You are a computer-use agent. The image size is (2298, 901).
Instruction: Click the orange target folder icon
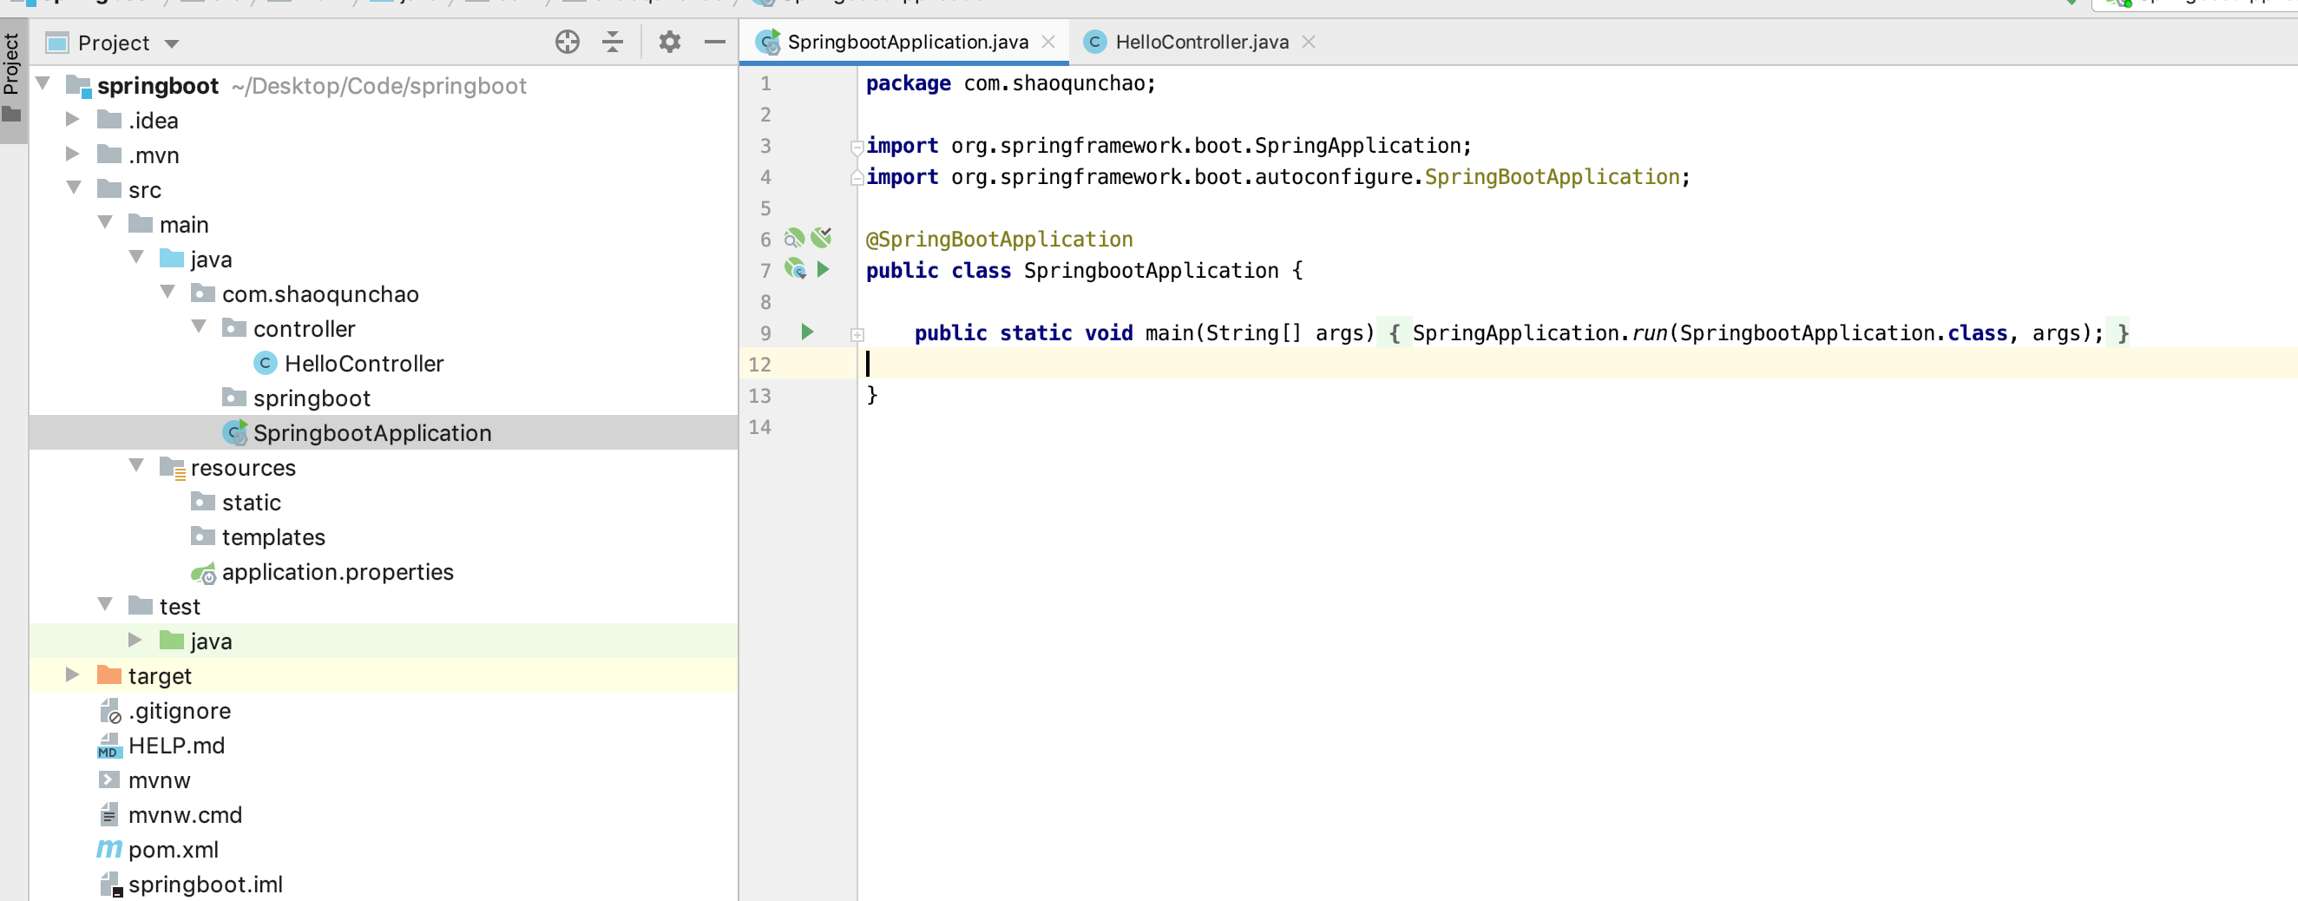tap(108, 674)
